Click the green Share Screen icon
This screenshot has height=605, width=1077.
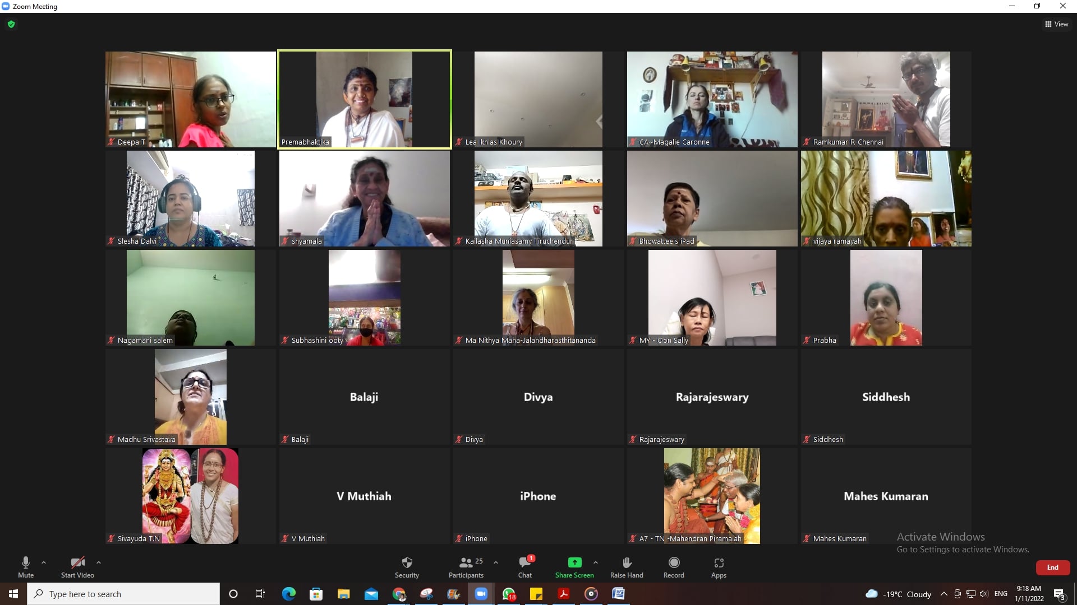point(574,562)
